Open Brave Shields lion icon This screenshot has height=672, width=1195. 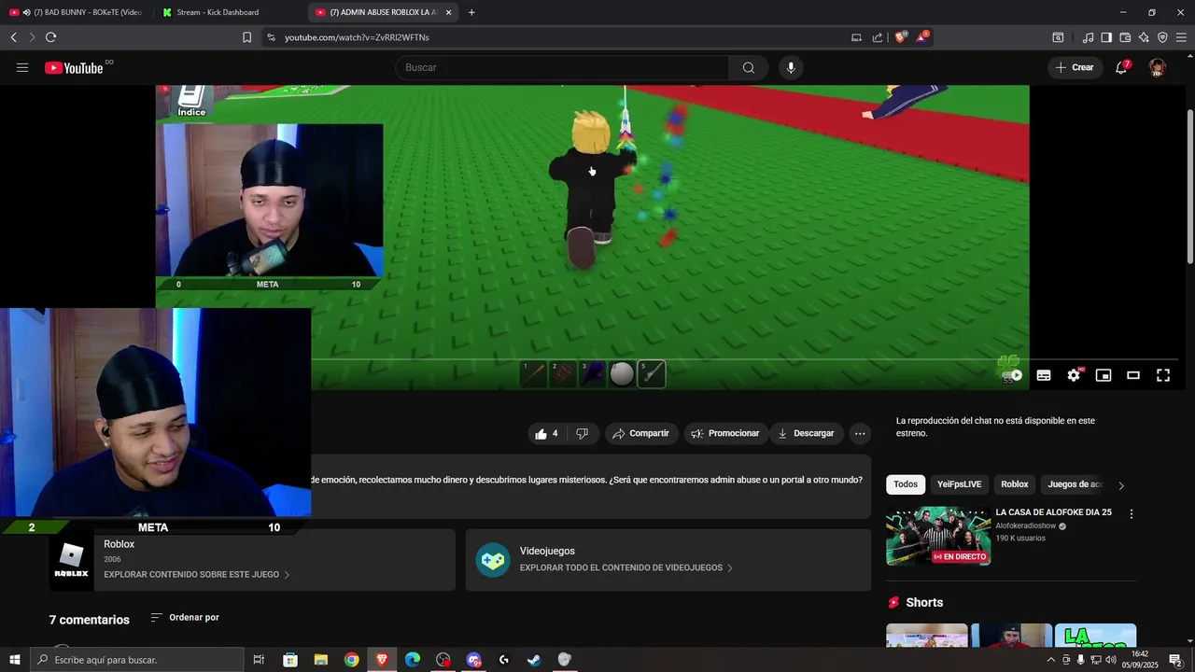901,37
